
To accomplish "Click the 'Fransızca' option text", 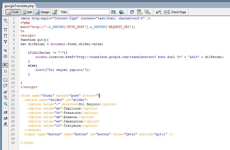I will (x=72, y=113).
